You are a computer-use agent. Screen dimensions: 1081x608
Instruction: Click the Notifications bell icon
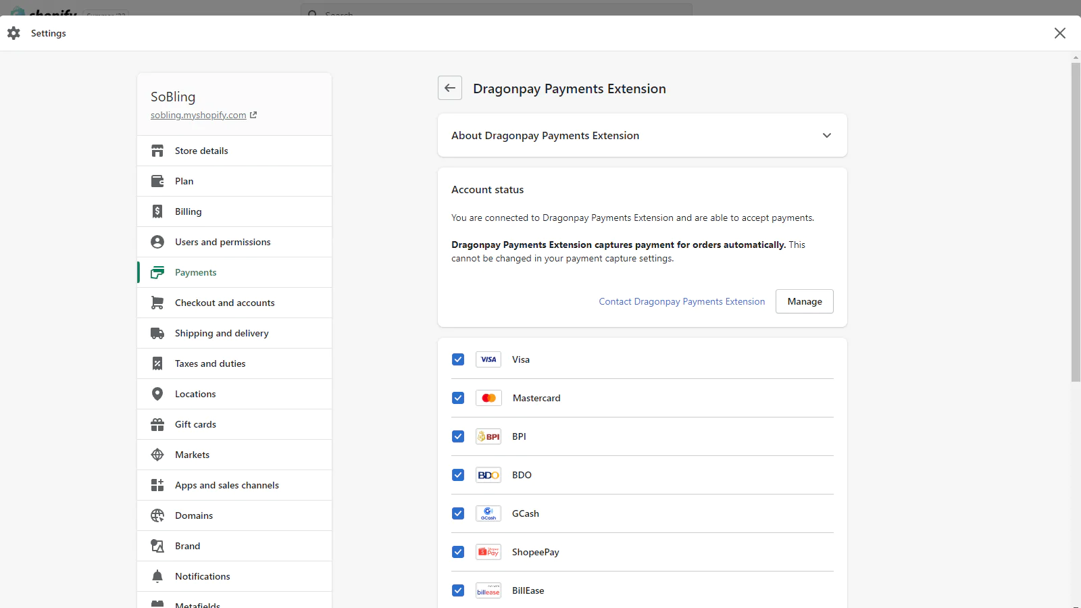tap(157, 576)
